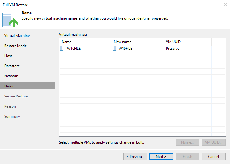
Task: Click the VM icon beside W16FILE in Name column
Action: click(61, 48)
